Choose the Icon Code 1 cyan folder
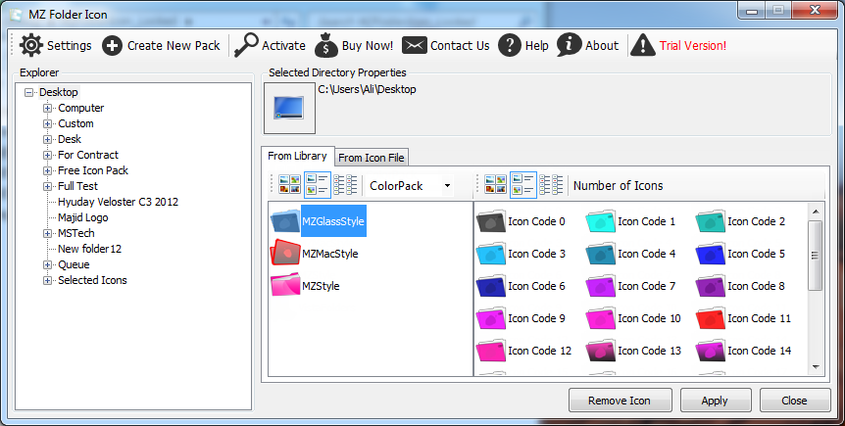Viewport: 845px width, 426px height. [x=600, y=221]
